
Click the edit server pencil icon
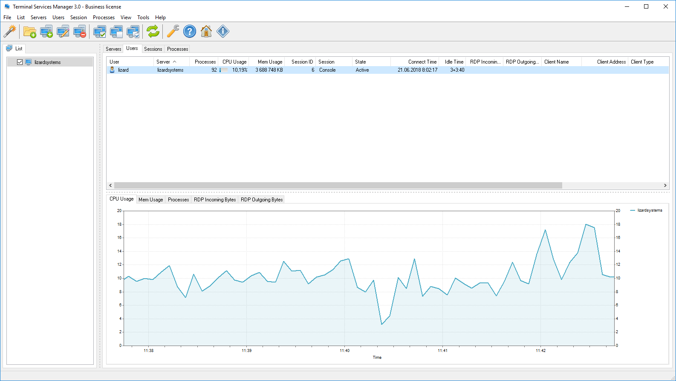(x=63, y=32)
